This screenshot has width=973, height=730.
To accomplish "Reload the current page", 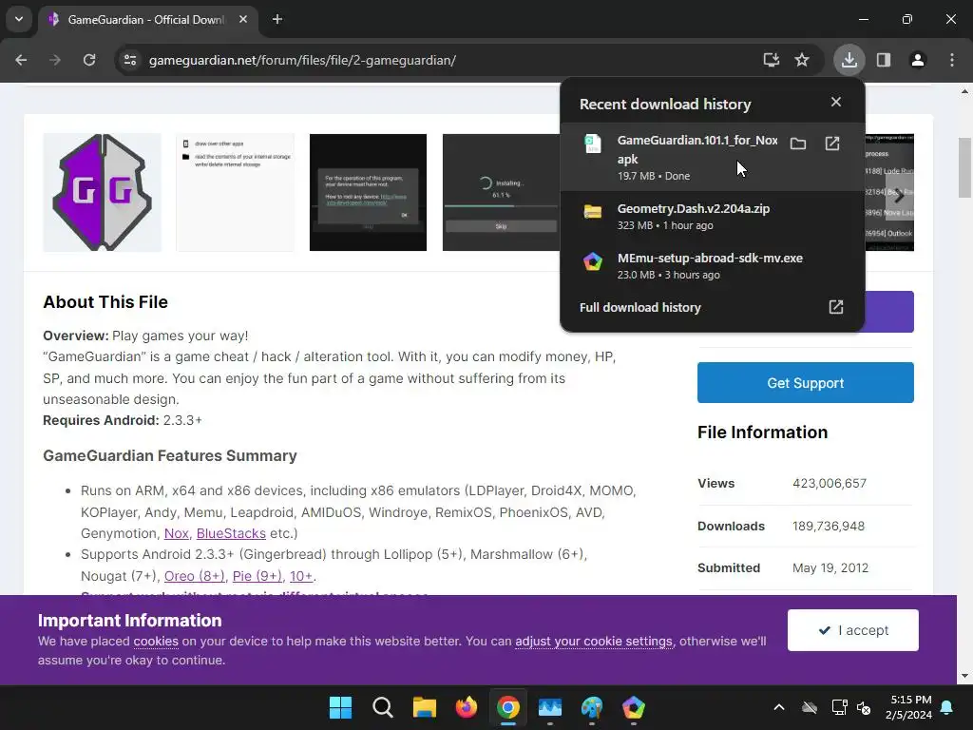I will (89, 60).
